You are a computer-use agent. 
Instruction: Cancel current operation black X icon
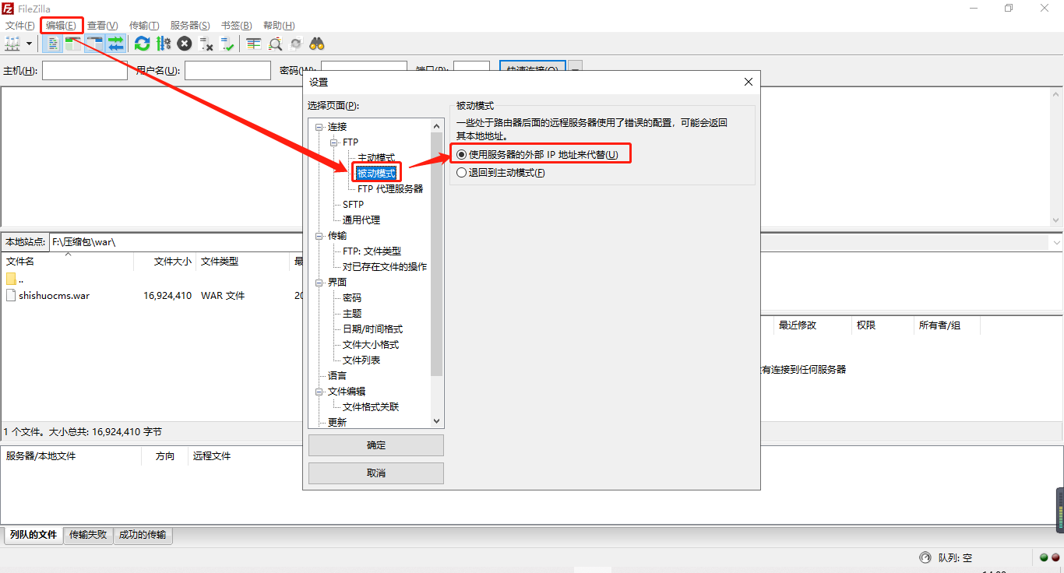pos(185,44)
